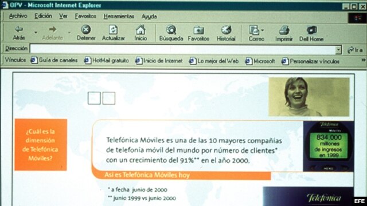Stop loading with the Detener button
The width and height of the screenshot is (367, 206).
tap(86, 33)
